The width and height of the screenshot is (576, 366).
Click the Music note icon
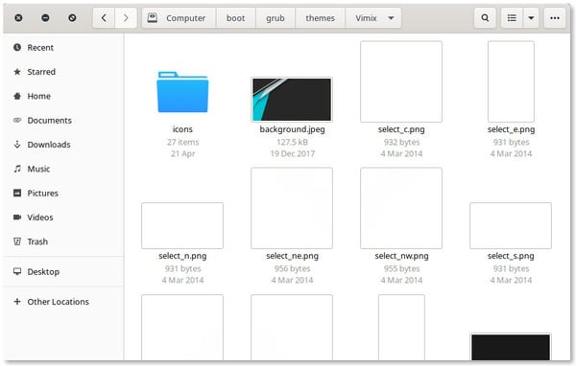pyautogui.click(x=17, y=169)
